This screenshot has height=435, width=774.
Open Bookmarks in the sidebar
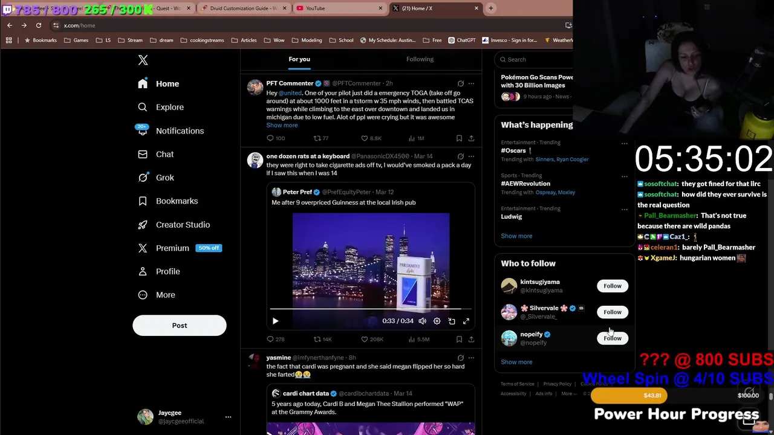[167, 201]
